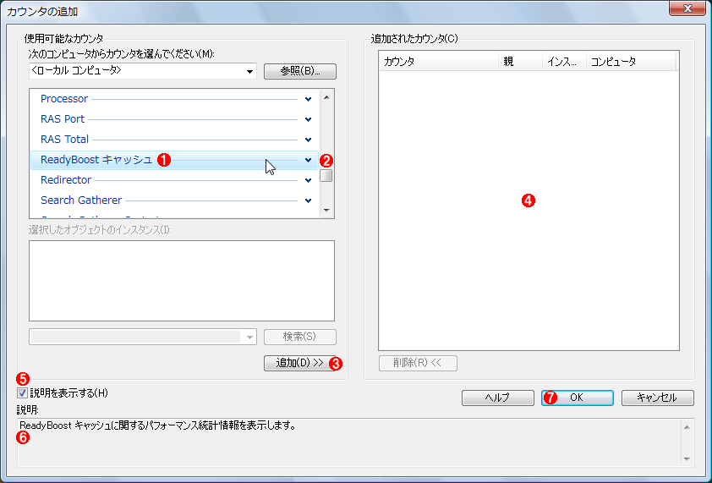The height and width of the screenshot is (483, 712).
Task: Click the キャンセル cancel button
Action: point(658,398)
